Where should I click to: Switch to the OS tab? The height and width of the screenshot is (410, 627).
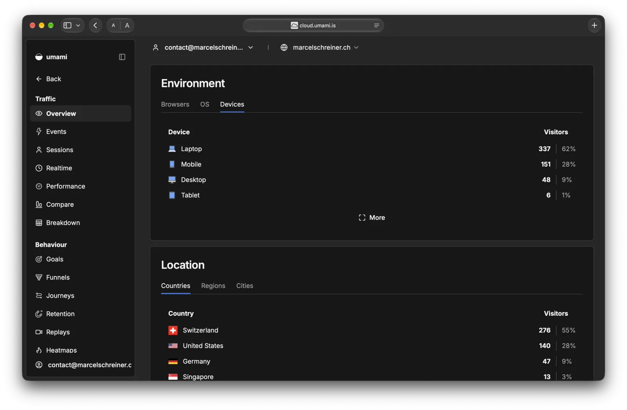tap(205, 104)
